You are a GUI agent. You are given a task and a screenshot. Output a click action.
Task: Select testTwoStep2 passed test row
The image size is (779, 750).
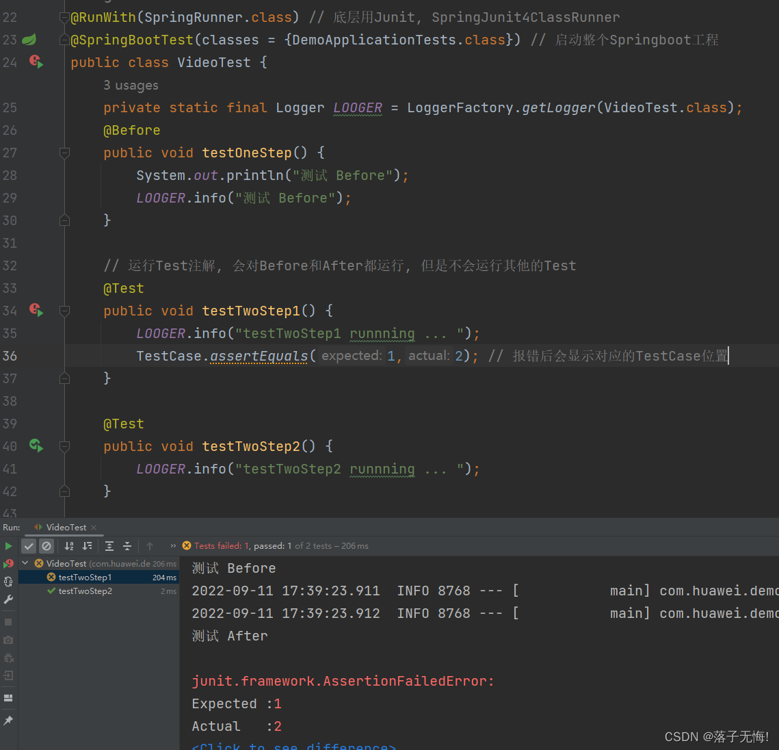point(98,591)
